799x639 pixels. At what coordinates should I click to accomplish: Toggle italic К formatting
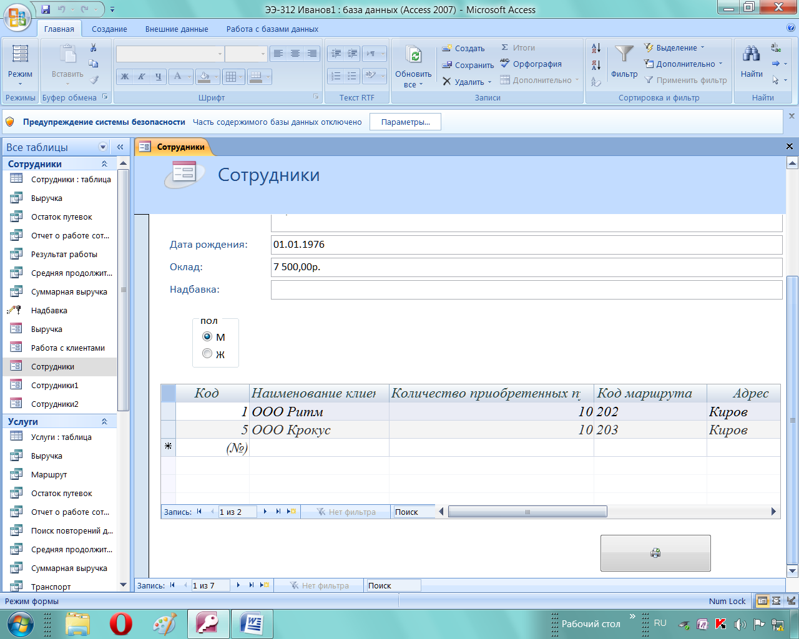[x=142, y=77]
